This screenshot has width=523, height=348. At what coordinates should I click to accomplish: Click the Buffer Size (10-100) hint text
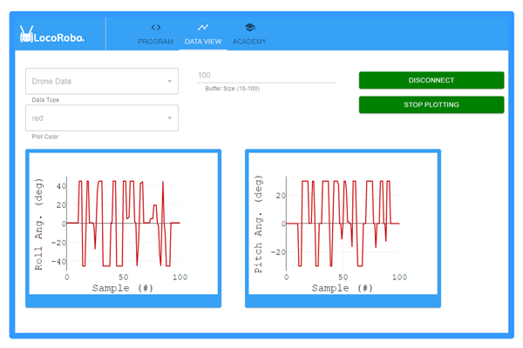pos(232,89)
